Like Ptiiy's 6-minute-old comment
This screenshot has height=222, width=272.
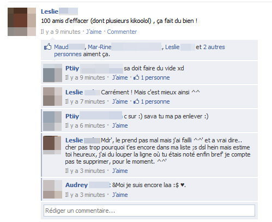[x=120, y=125]
